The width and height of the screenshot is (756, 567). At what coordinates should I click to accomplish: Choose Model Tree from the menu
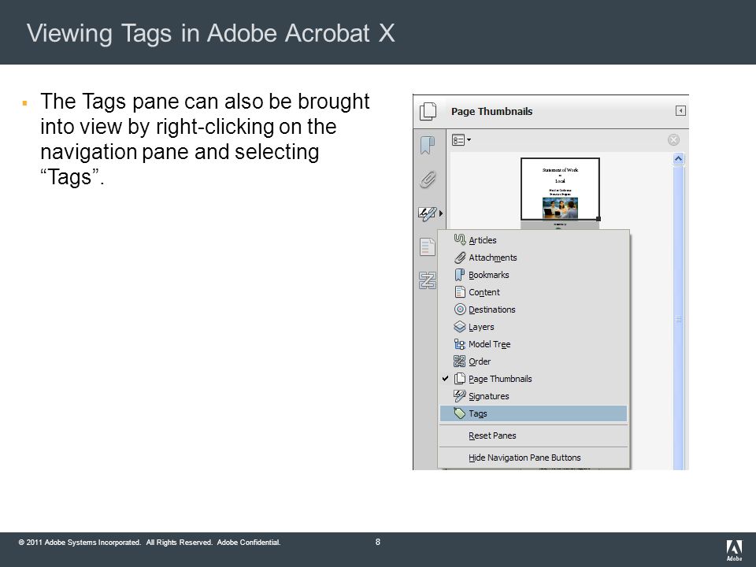tap(533, 344)
